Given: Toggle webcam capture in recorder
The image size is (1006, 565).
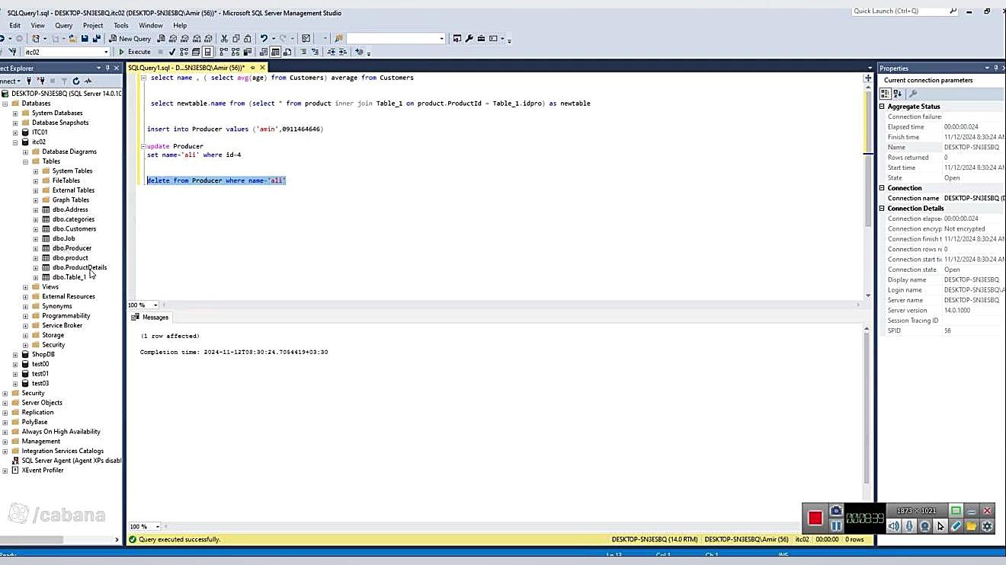Looking at the screenshot, I should point(924,526).
